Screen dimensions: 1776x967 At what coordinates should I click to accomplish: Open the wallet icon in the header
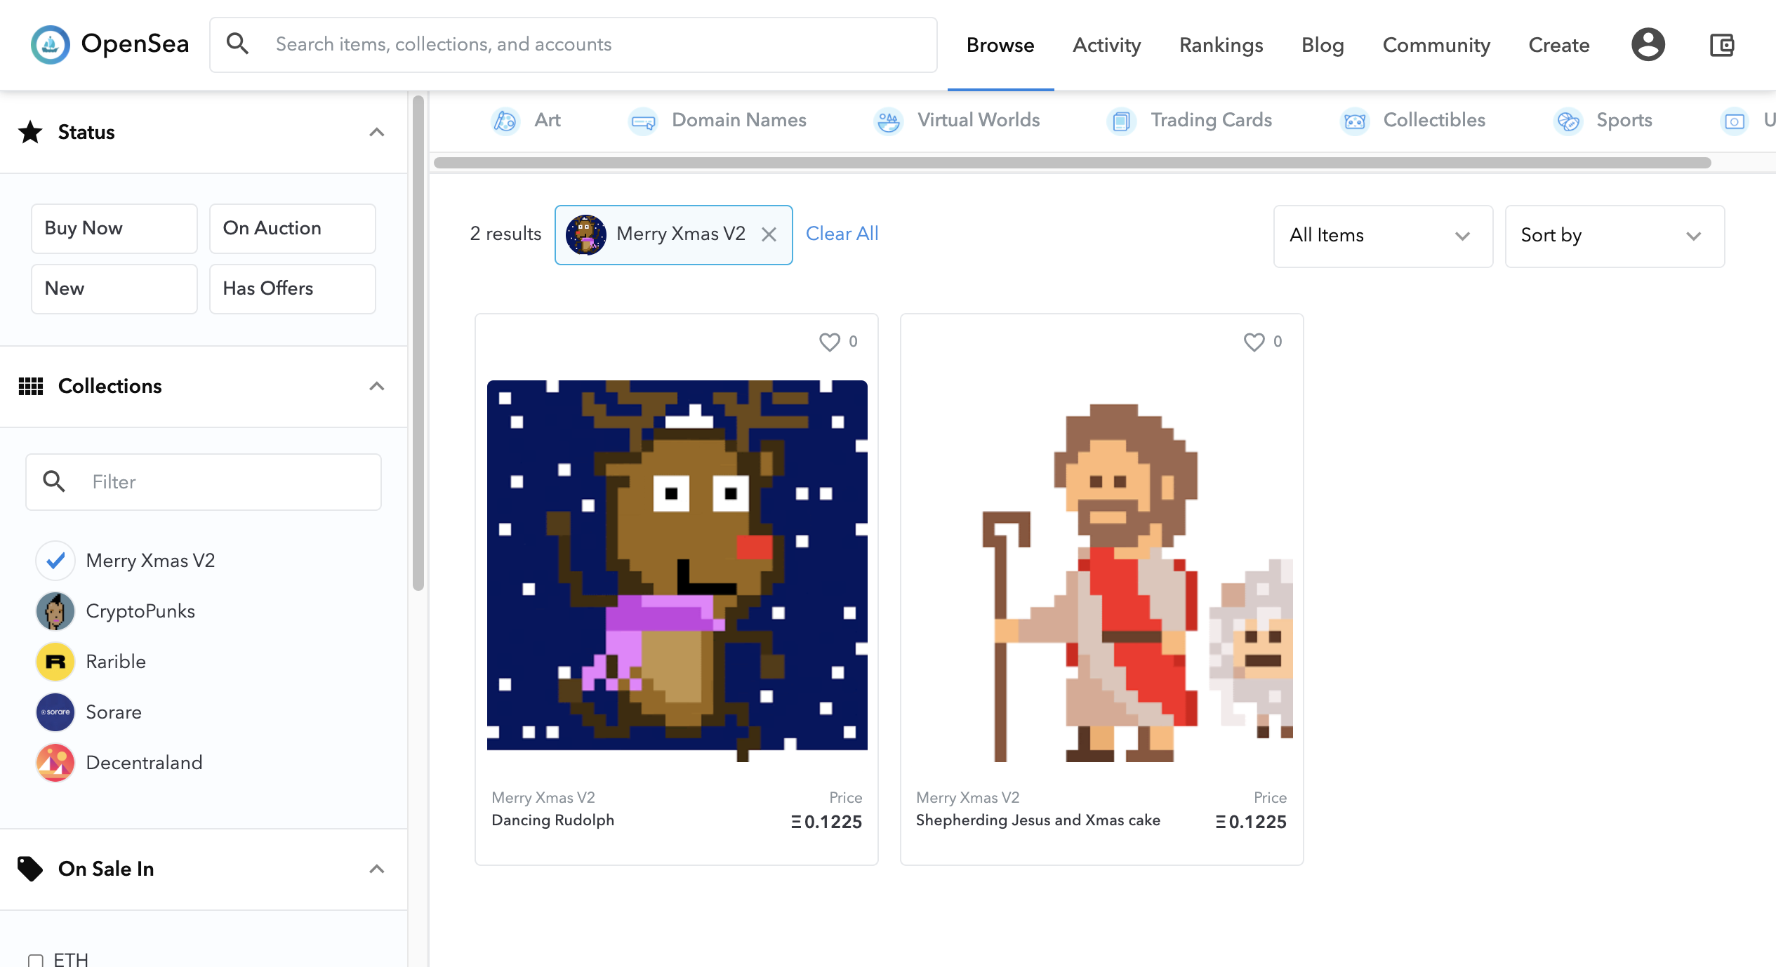[x=1722, y=45]
